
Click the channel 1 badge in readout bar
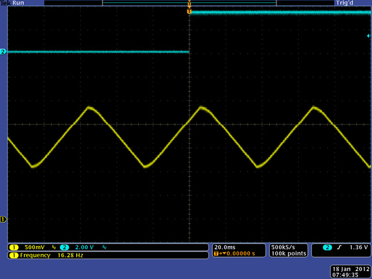(14, 248)
